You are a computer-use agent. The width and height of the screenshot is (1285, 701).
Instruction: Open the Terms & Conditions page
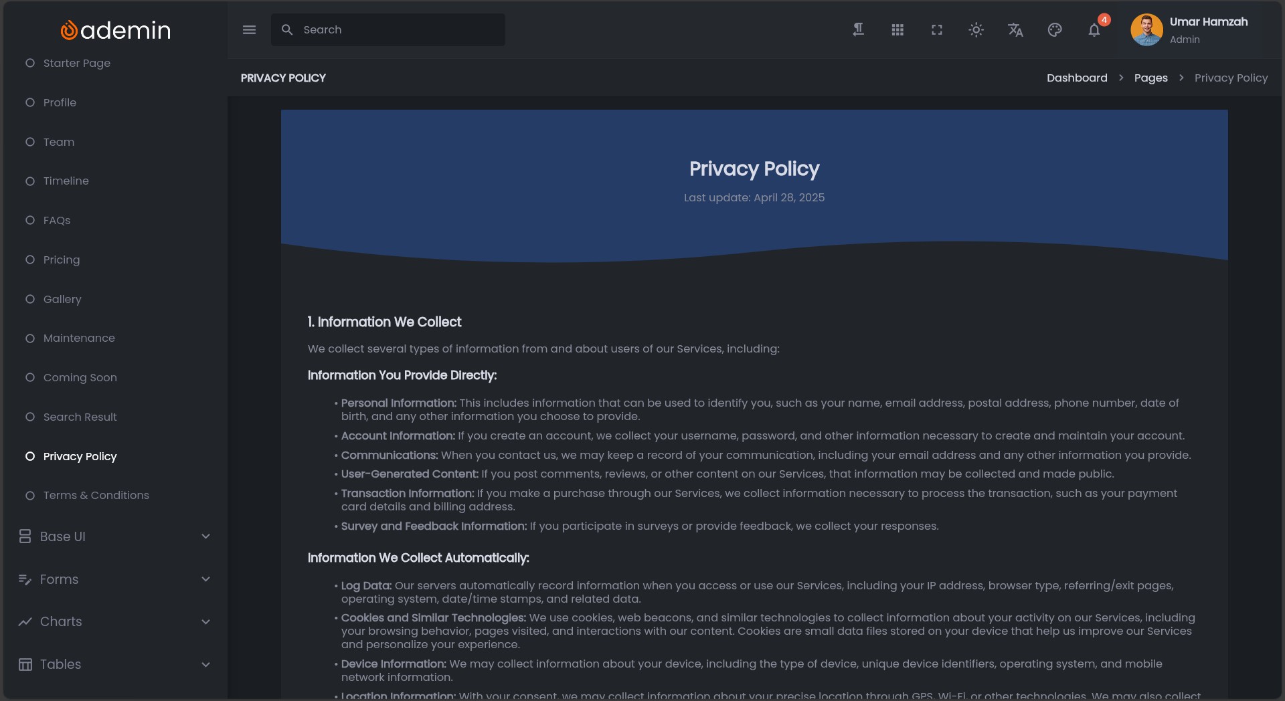[x=96, y=496]
